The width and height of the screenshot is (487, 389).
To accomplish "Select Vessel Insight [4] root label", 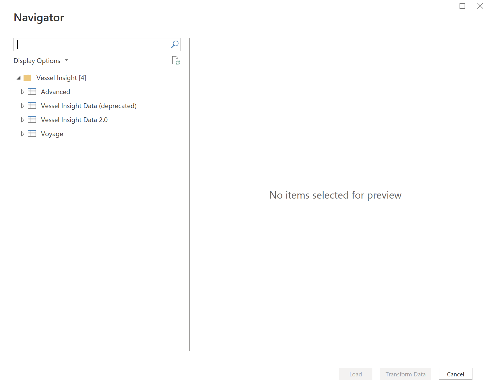I will pyautogui.click(x=61, y=78).
